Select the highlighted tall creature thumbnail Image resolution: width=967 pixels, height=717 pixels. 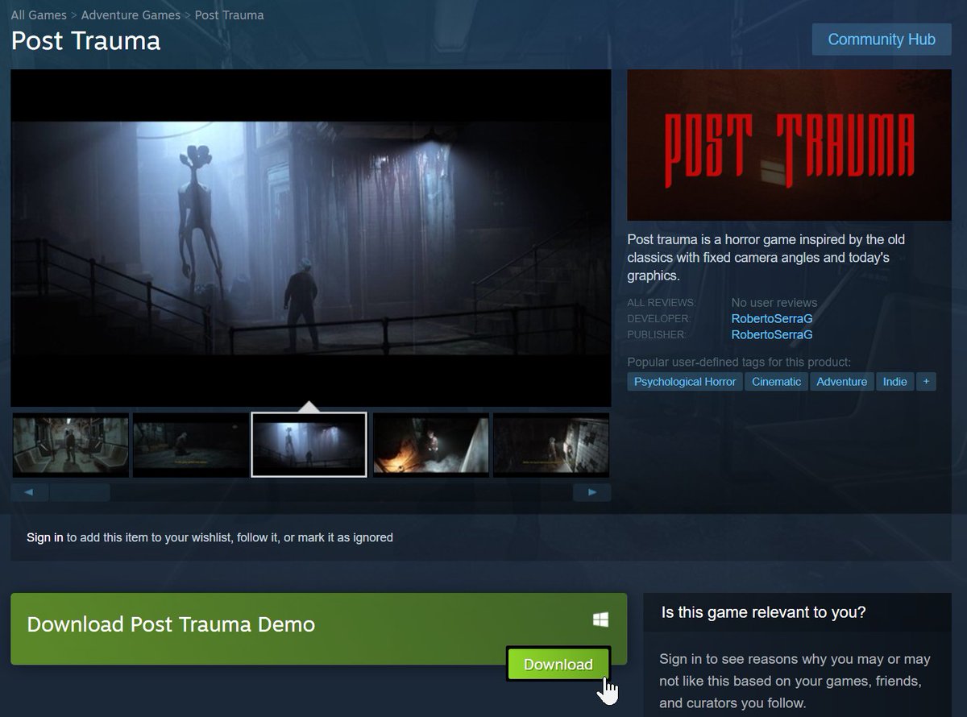(309, 445)
